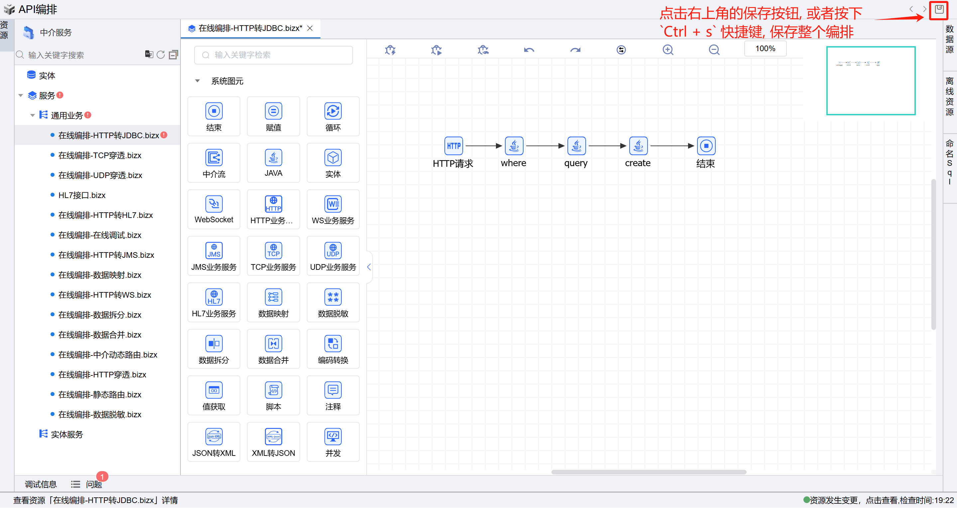Click the zoom out magnifier icon

click(714, 50)
